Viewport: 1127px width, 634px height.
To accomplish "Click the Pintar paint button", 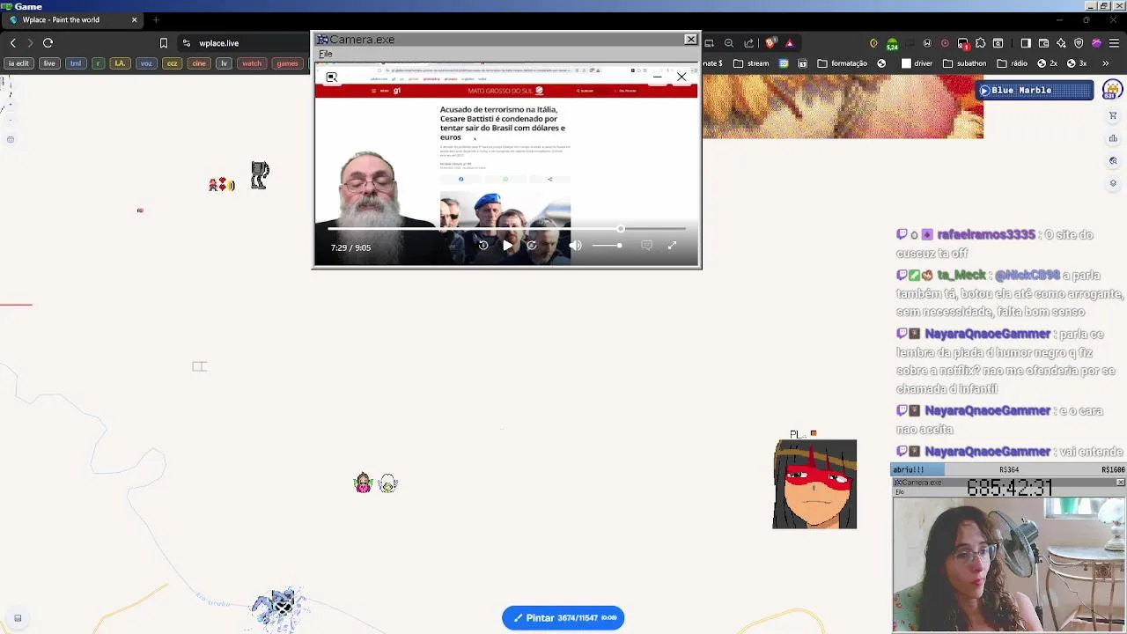I will pyautogui.click(x=563, y=618).
